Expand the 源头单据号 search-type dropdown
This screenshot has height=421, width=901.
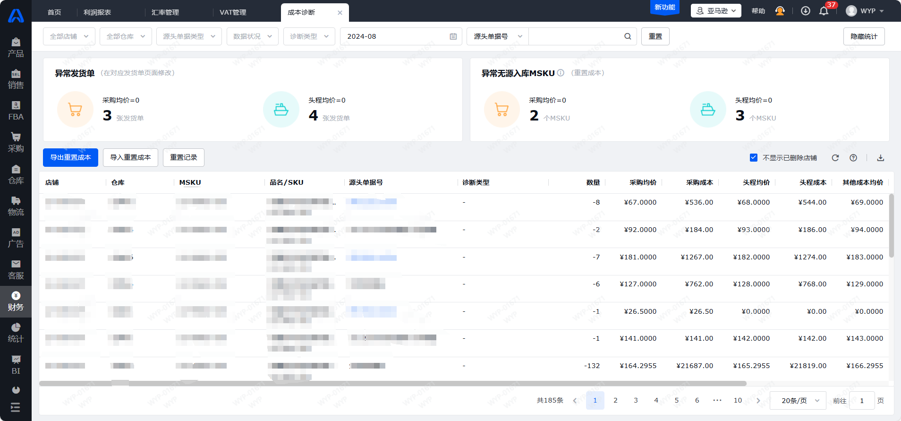[498, 36]
